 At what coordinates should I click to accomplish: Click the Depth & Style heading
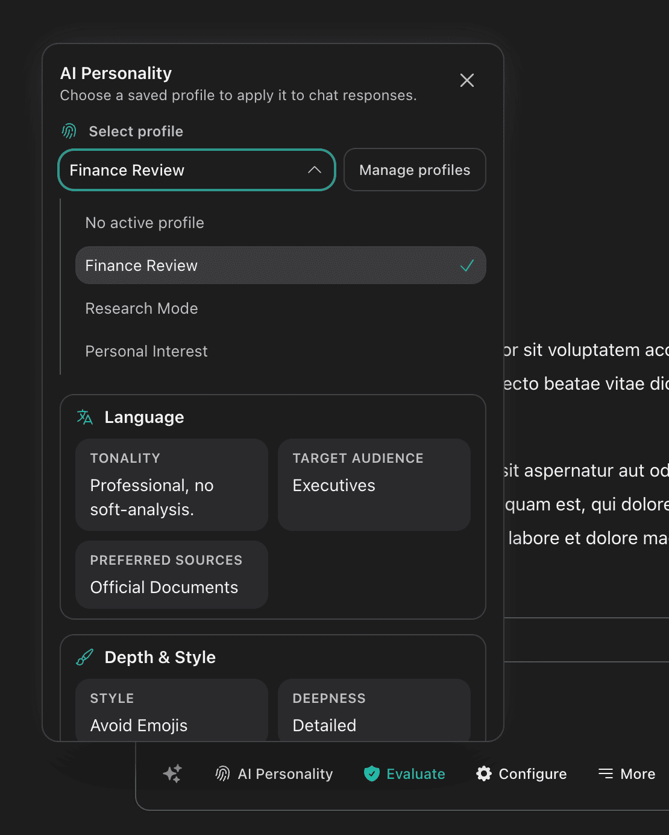(160, 657)
